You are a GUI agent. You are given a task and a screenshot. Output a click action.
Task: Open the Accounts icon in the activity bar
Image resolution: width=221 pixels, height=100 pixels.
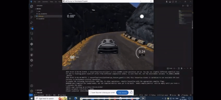pos(31,86)
